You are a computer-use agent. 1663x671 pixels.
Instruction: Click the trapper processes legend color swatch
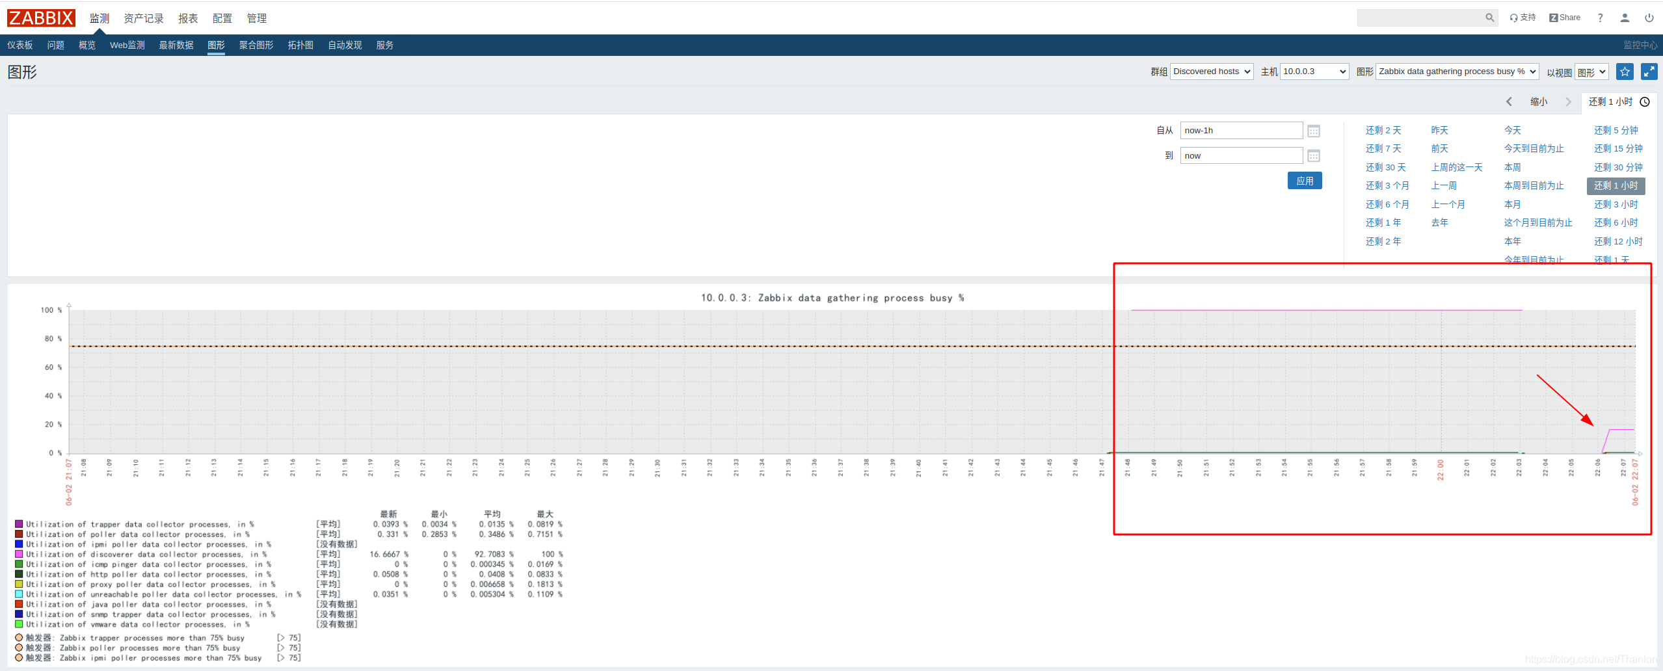click(19, 524)
